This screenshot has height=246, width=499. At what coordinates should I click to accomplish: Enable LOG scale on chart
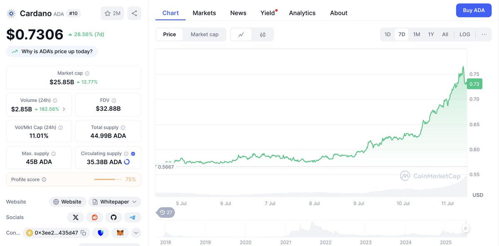tap(465, 34)
